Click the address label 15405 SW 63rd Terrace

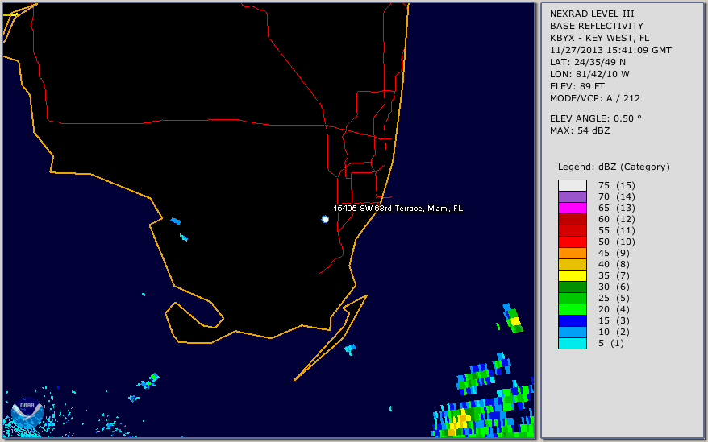[x=398, y=209]
